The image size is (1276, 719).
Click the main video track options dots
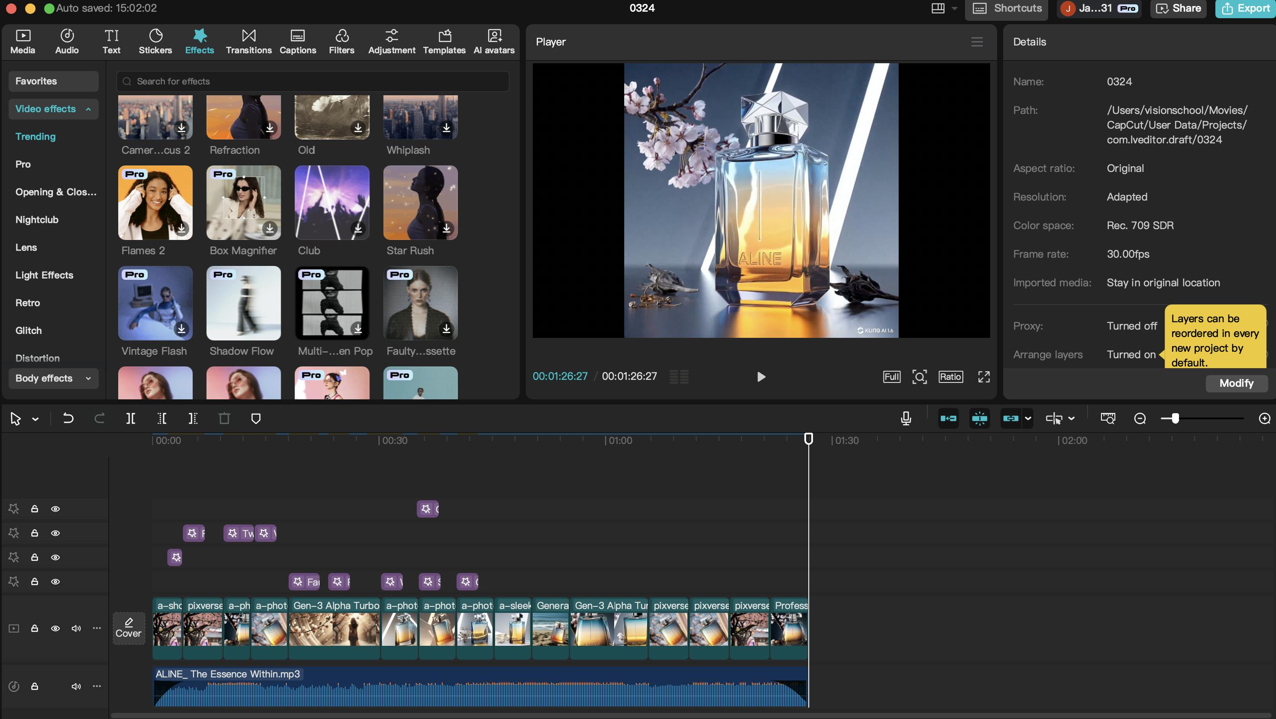pyautogui.click(x=97, y=628)
